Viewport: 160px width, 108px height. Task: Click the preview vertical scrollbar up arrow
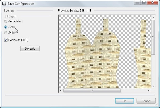pyautogui.click(x=153, y=17)
